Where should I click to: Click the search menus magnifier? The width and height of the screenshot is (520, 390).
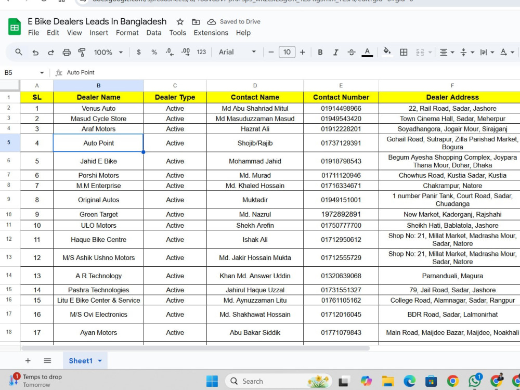[x=19, y=52]
